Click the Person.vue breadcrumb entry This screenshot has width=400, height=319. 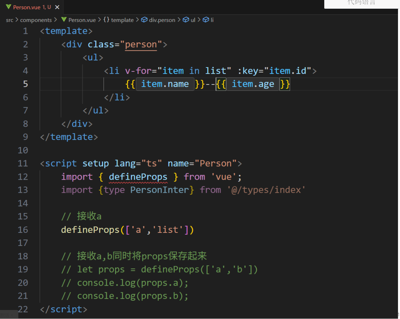pyautogui.click(x=82, y=20)
